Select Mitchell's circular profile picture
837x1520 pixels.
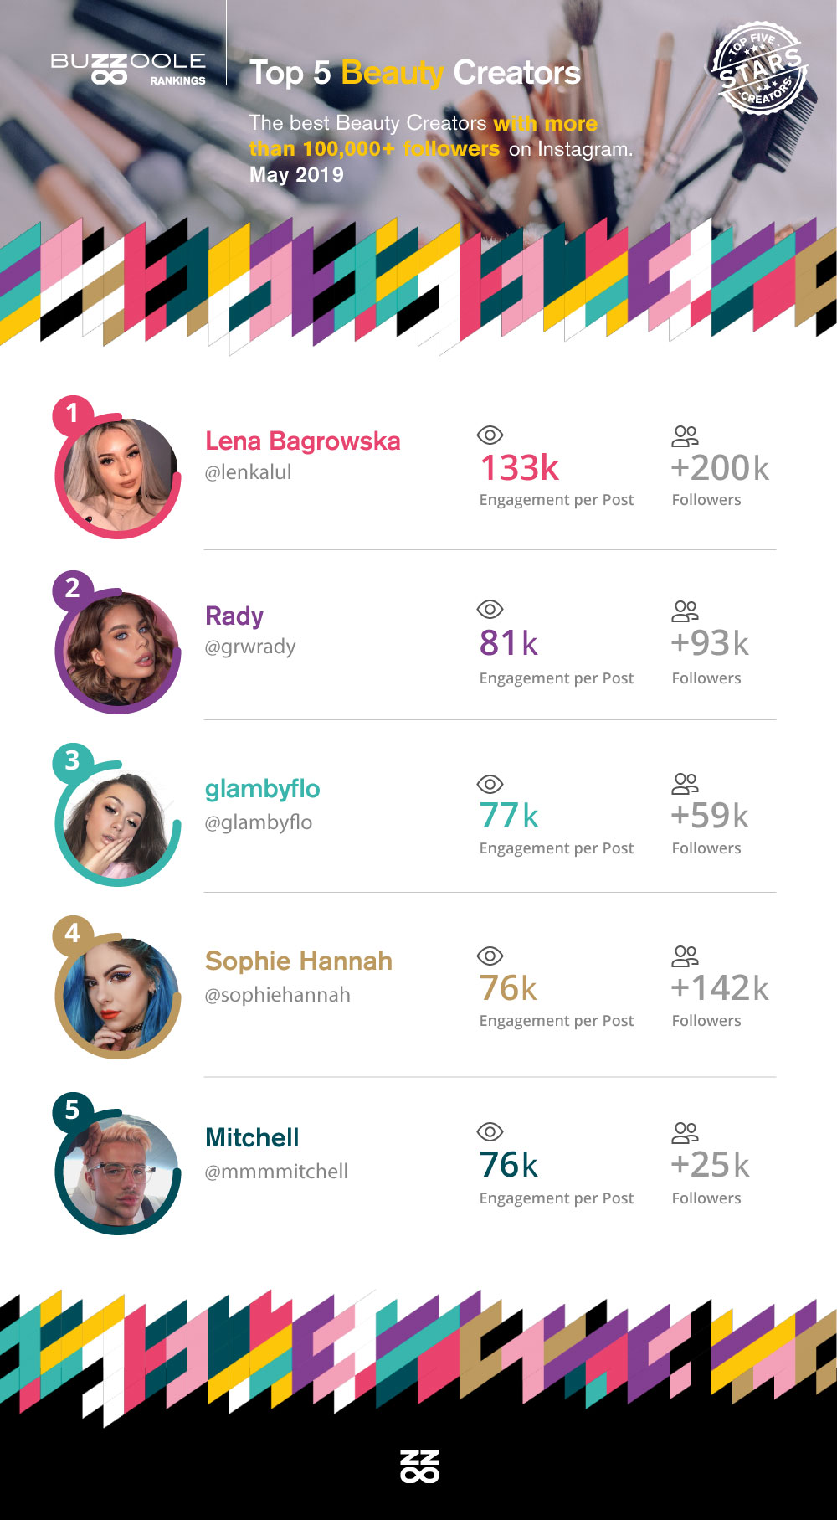[x=119, y=1172]
